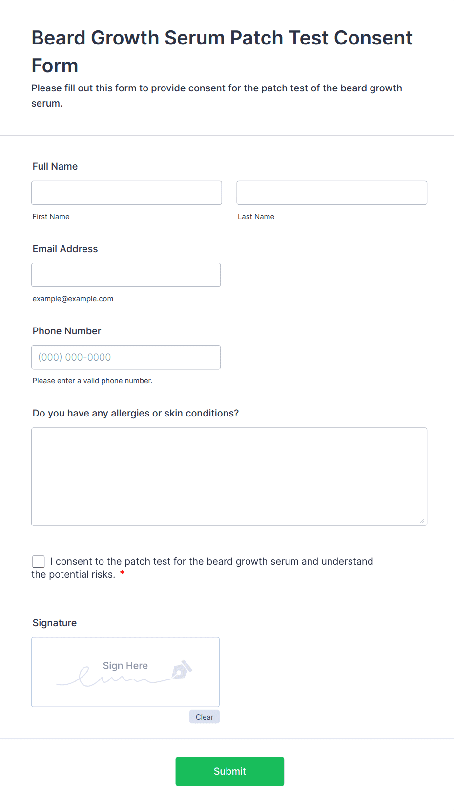454x810 pixels.
Task: Click the Phone Number label
Action: click(67, 331)
